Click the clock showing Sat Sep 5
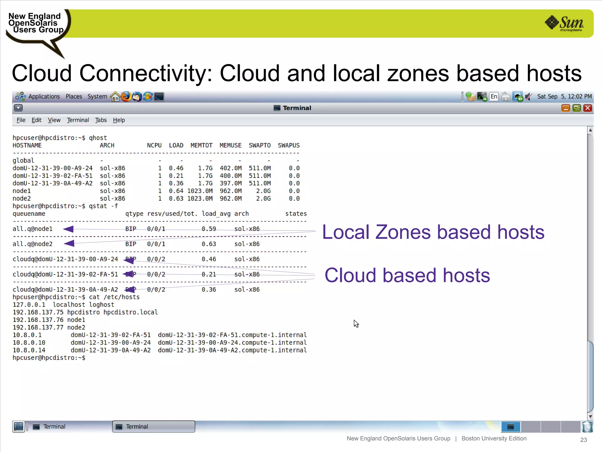This screenshot has height=452, width=602. [x=564, y=97]
